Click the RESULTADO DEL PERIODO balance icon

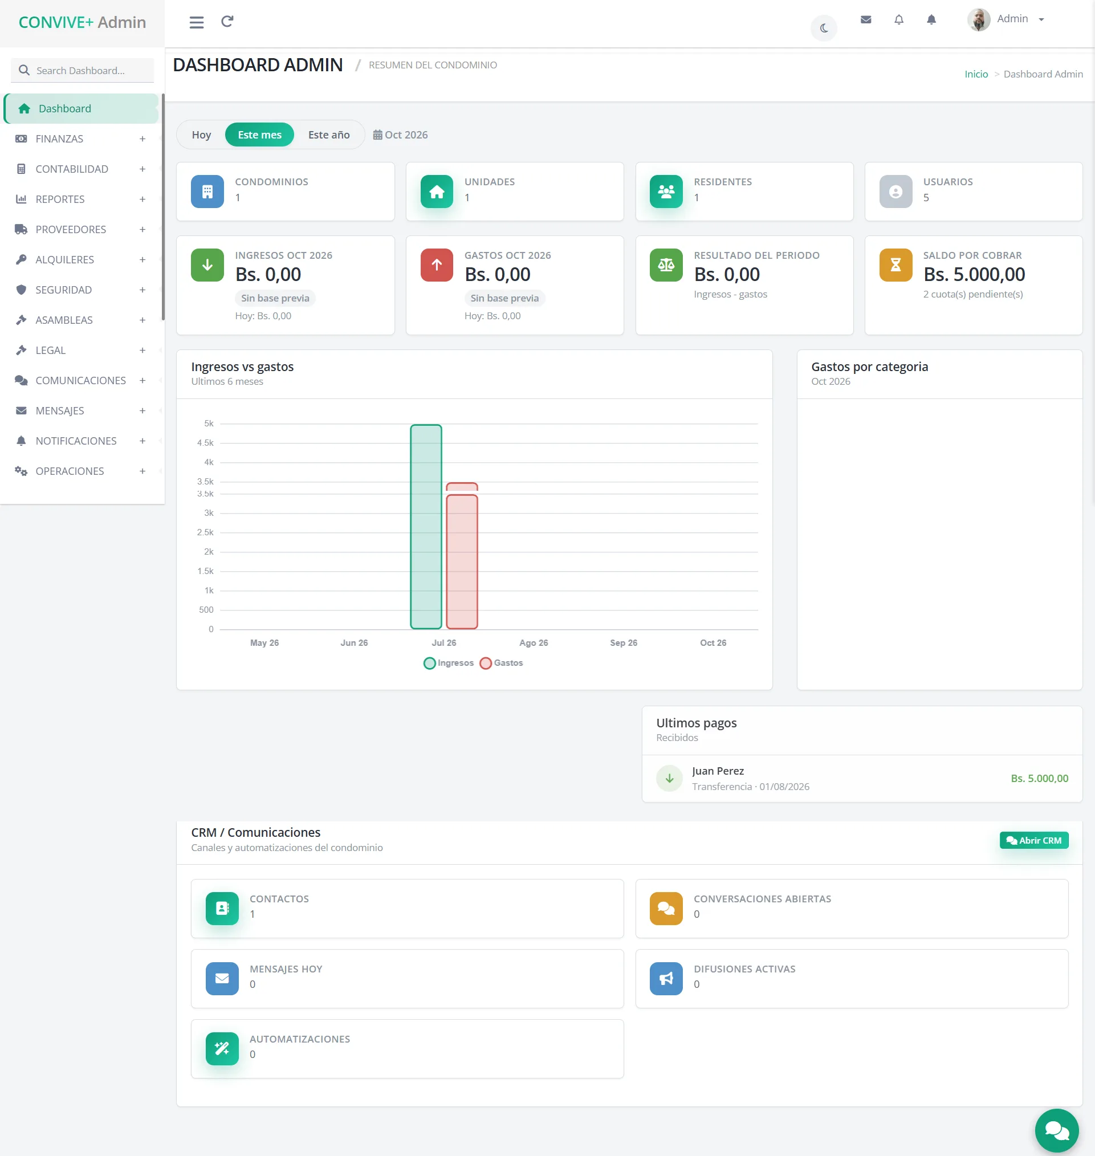point(666,265)
